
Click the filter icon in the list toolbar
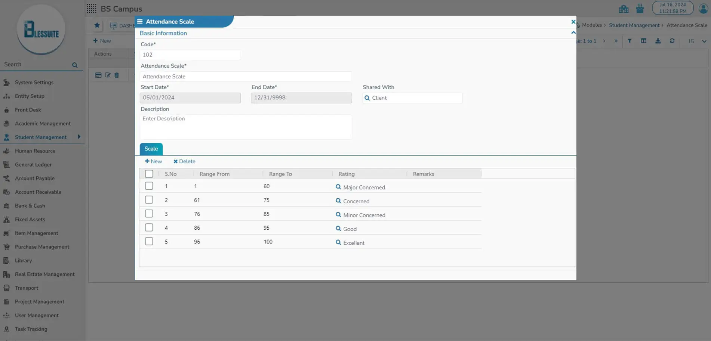click(x=630, y=41)
